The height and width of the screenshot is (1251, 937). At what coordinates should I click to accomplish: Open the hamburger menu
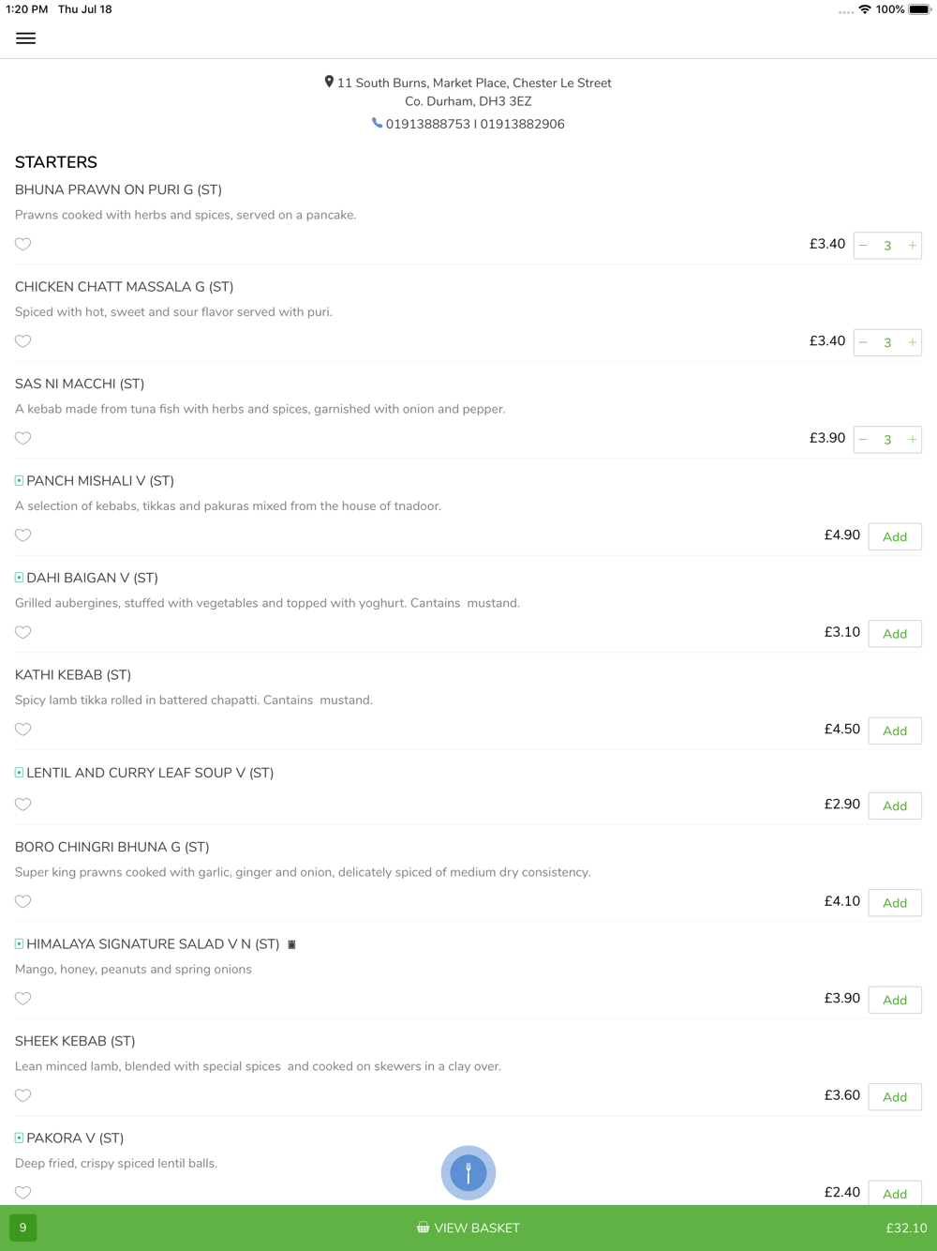pyautogui.click(x=25, y=38)
